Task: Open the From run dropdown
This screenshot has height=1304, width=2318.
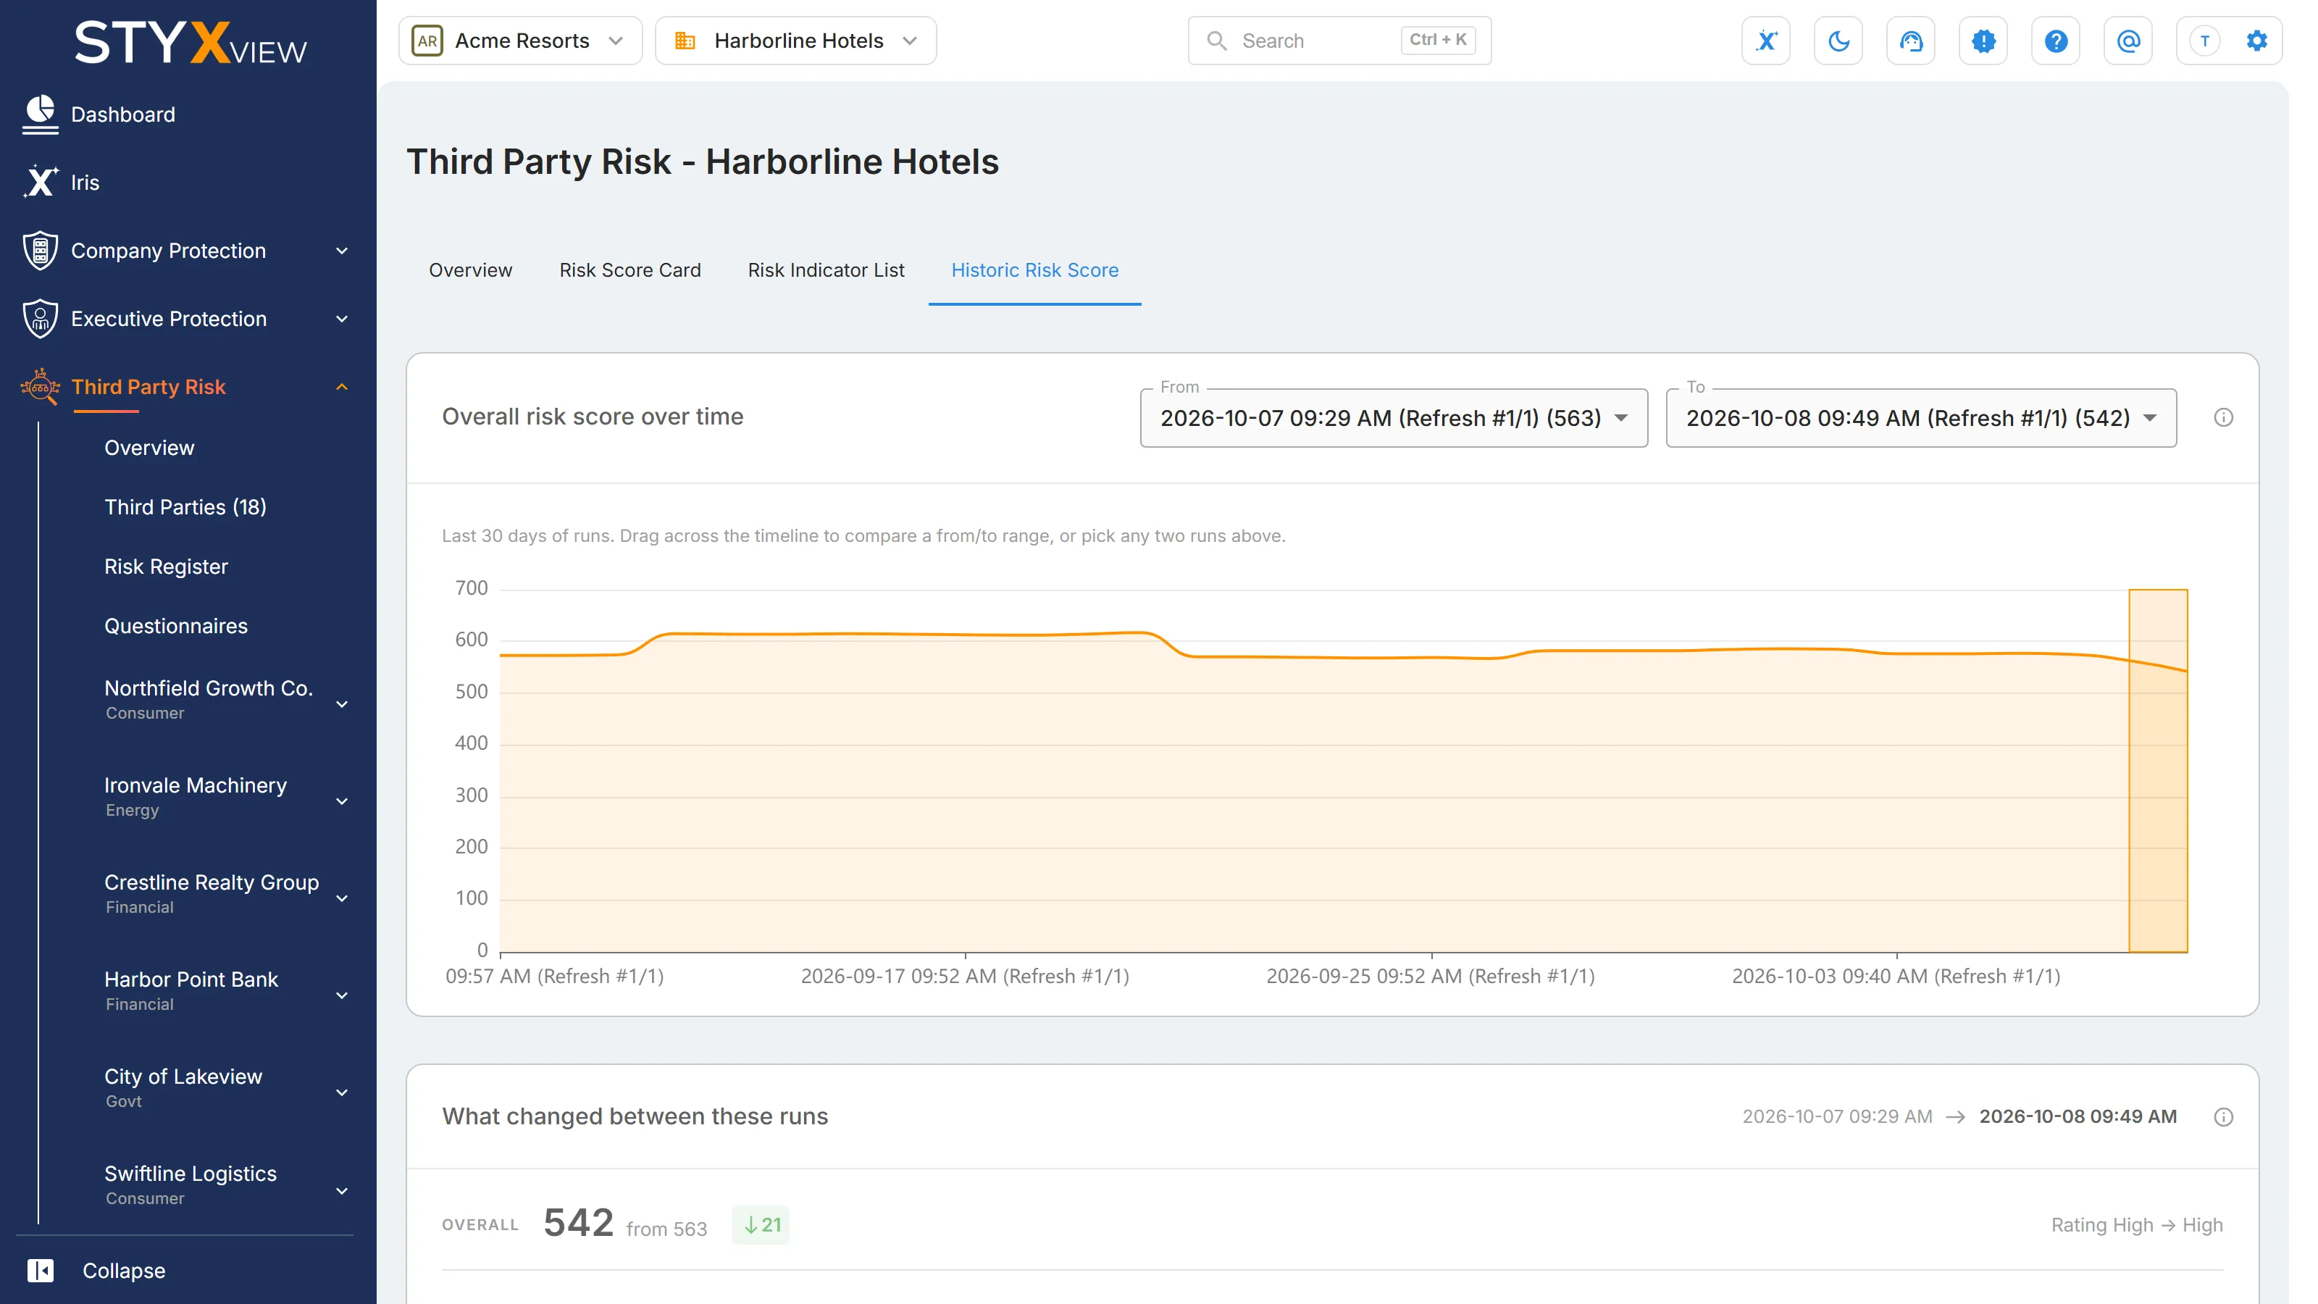Action: click(x=1394, y=417)
